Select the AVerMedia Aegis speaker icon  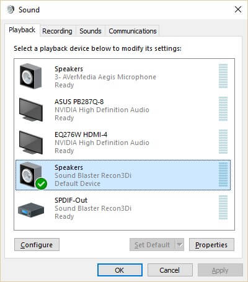30,76
